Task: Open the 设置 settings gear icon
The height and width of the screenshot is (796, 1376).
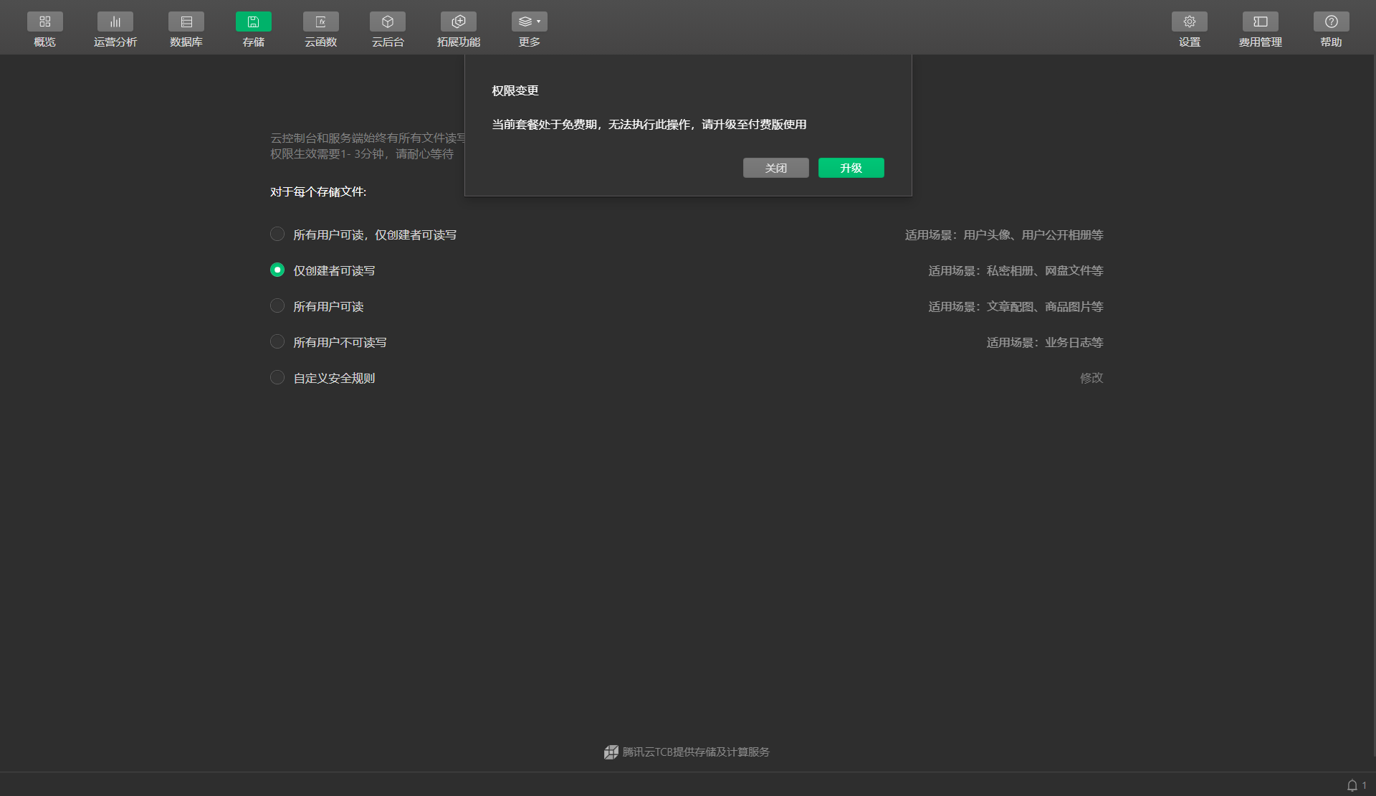Action: (1189, 22)
